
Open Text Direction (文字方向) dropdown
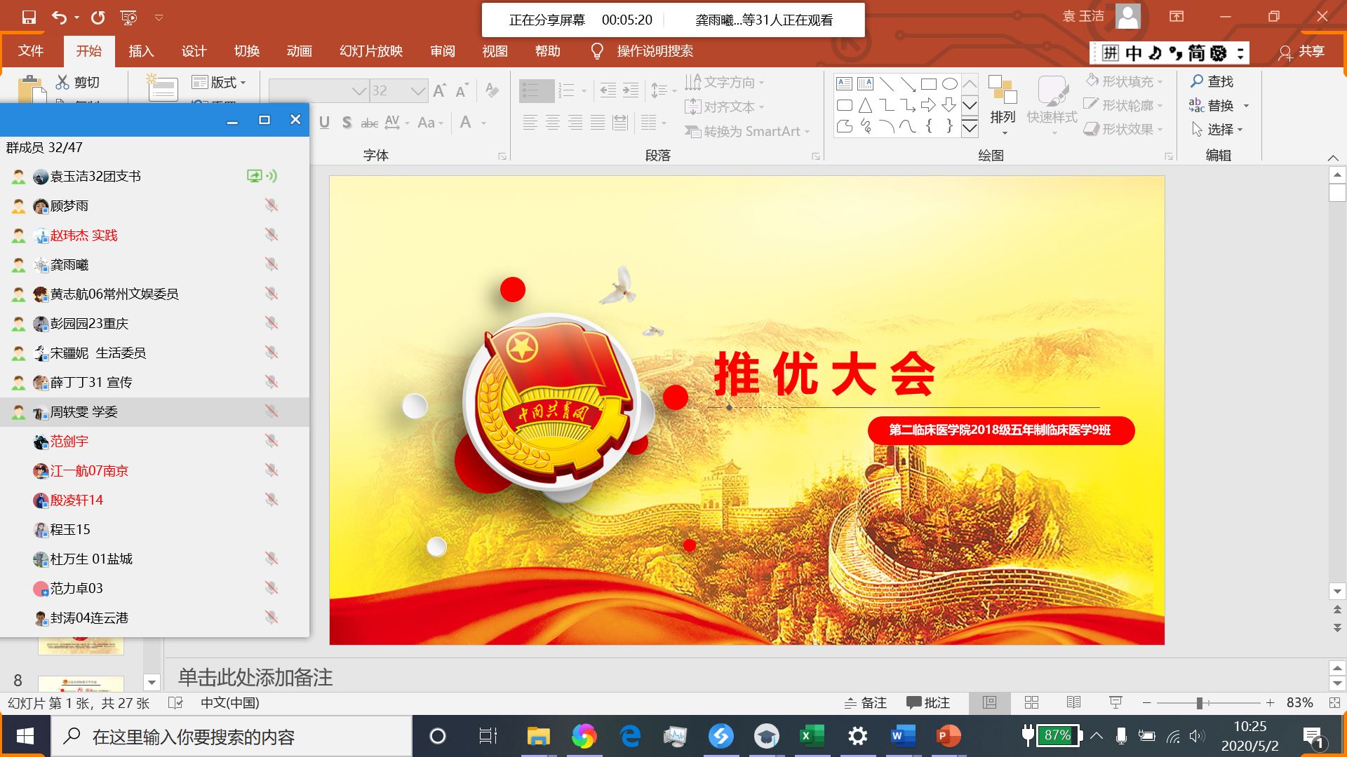pyautogui.click(x=725, y=82)
